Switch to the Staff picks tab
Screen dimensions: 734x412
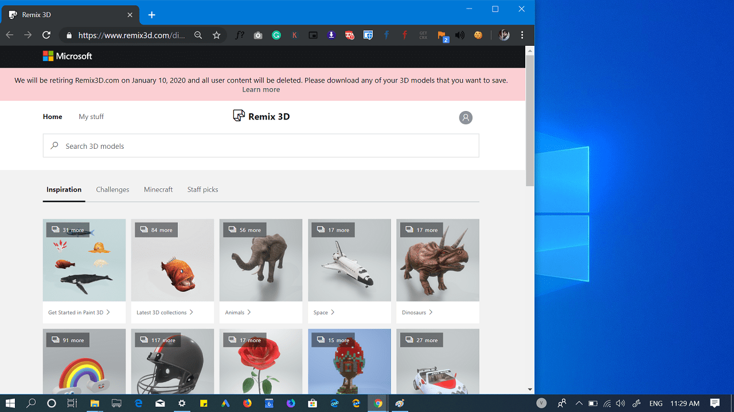tap(202, 189)
